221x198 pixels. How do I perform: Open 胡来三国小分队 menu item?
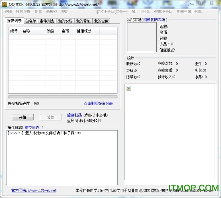point(189,12)
